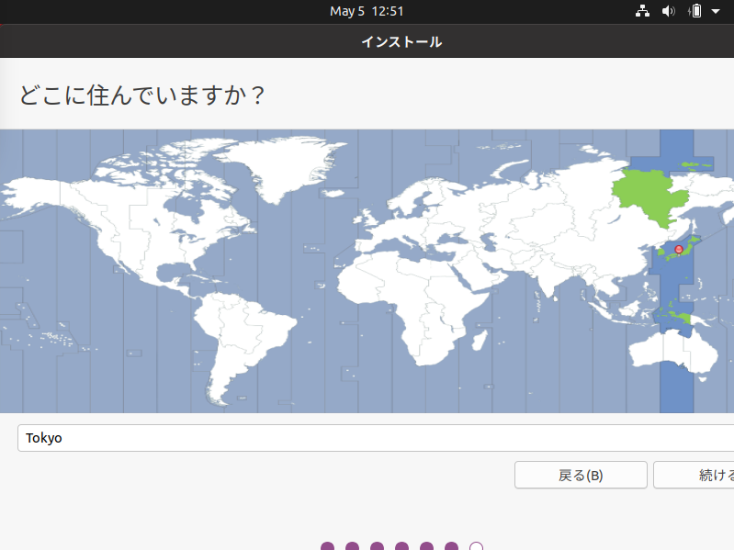Open the network status icon in top bar
734x550 pixels.
pos(642,11)
